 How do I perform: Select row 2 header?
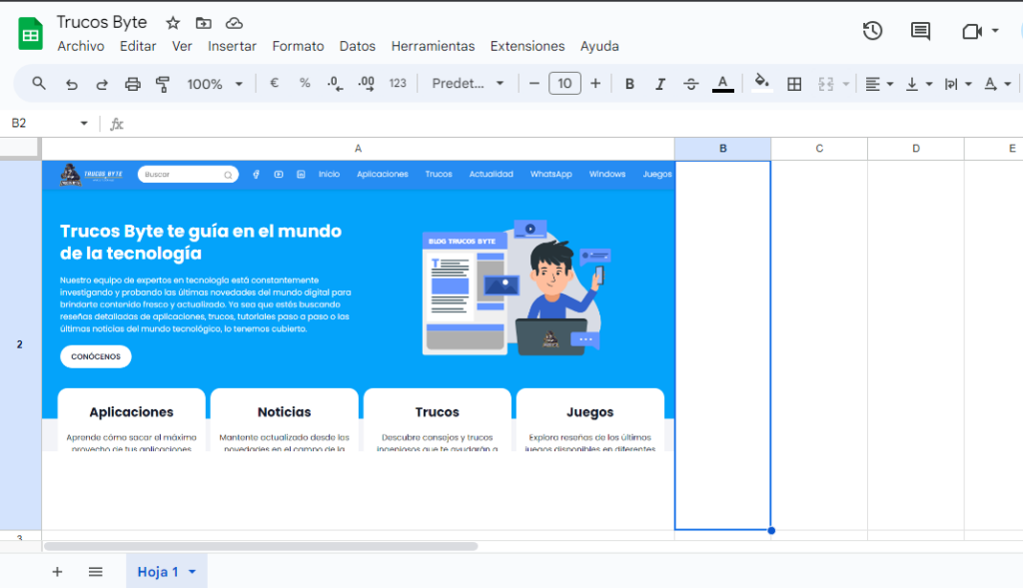pyautogui.click(x=20, y=344)
